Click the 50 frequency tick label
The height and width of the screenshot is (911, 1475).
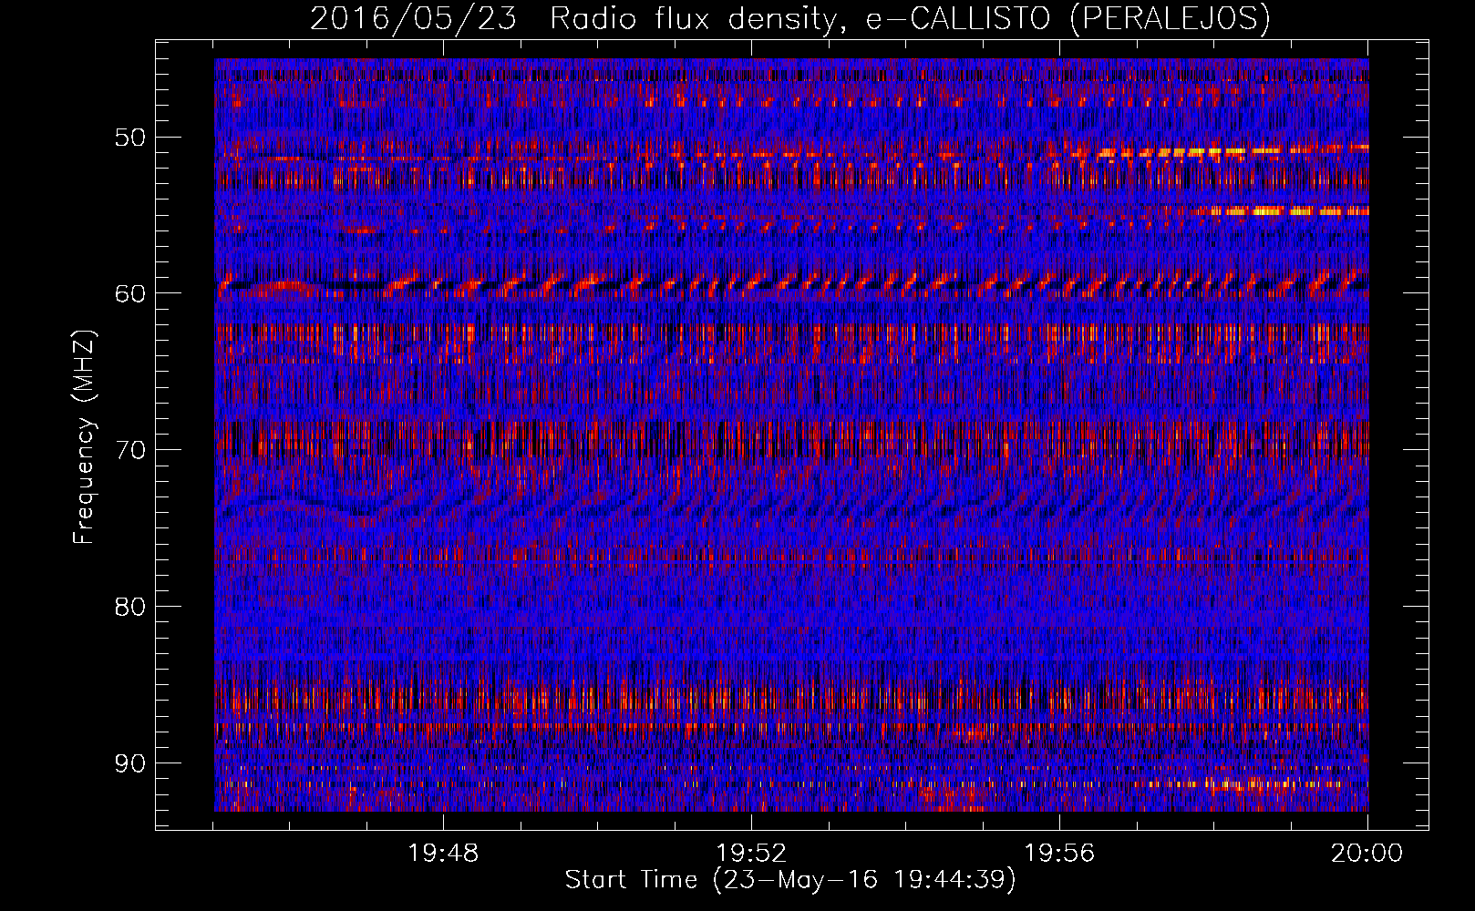[x=129, y=138]
